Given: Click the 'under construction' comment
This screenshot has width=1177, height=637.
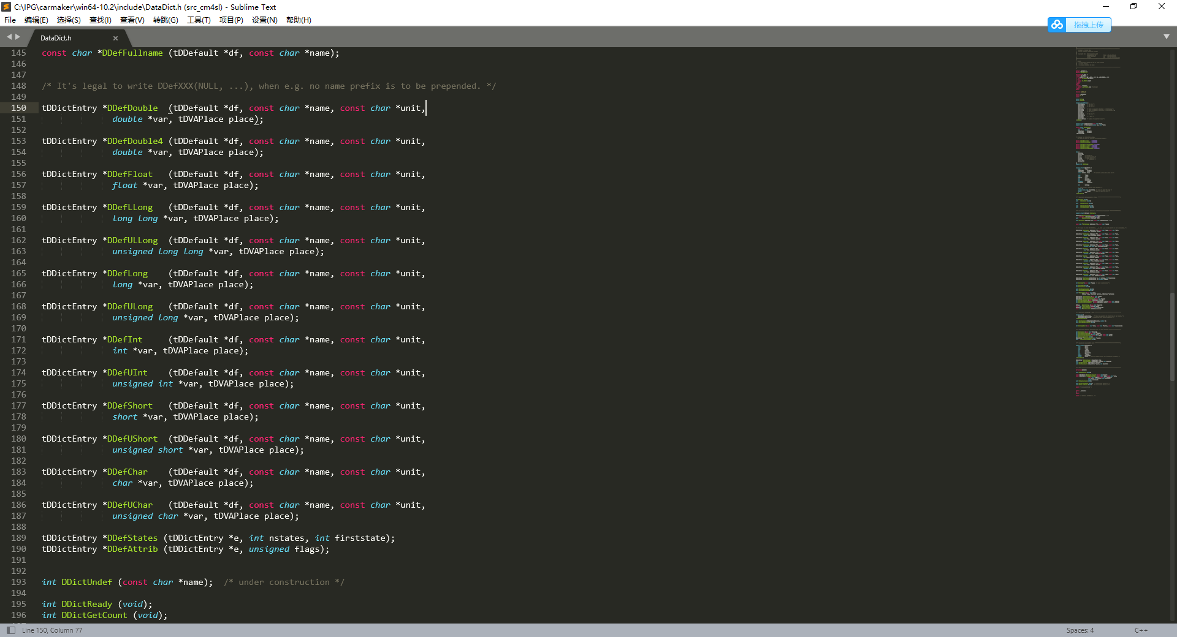Looking at the screenshot, I should pyautogui.click(x=284, y=582).
